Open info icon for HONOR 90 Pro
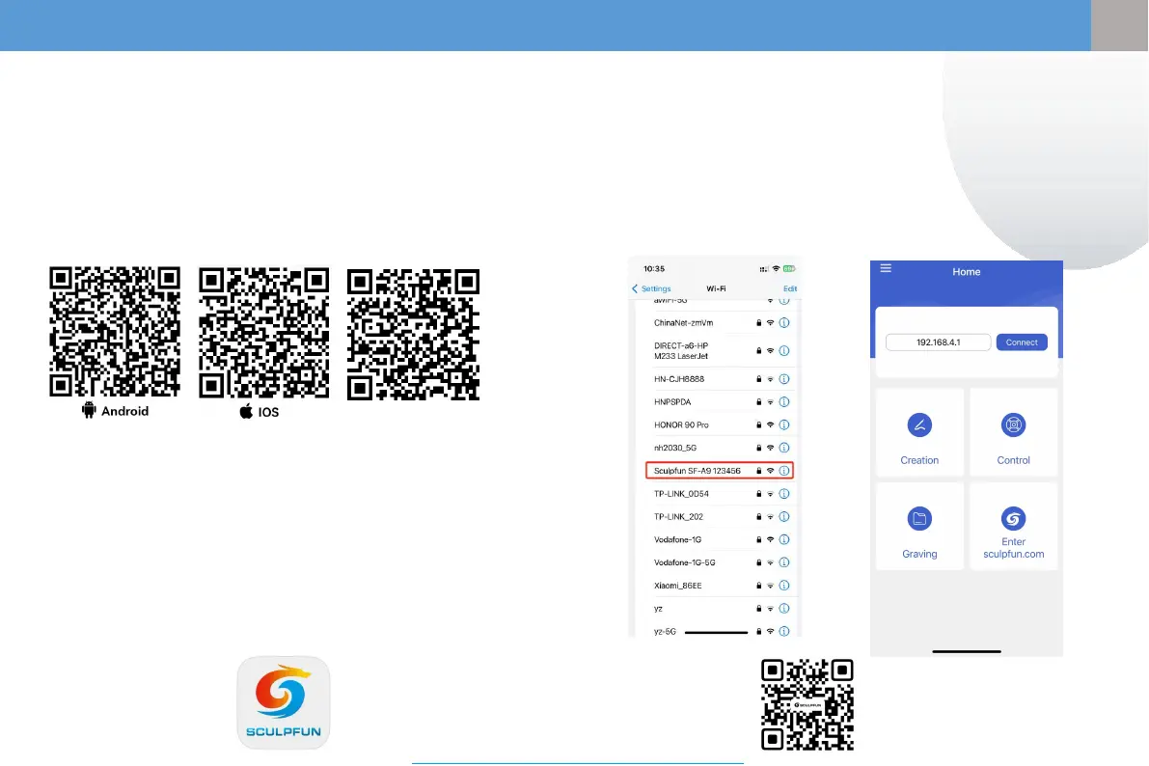 784,424
